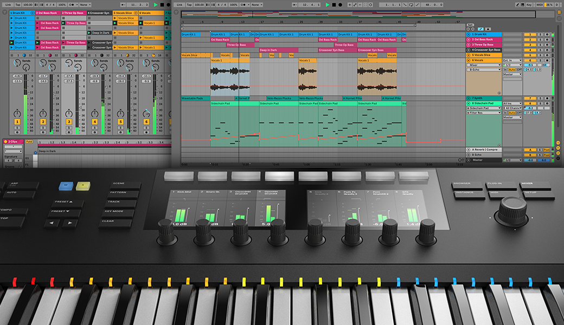Toggle MIDI Arrangement Overdub plus icon
The width and height of the screenshot is (564, 325).
pyautogui.click(x=349, y=5)
